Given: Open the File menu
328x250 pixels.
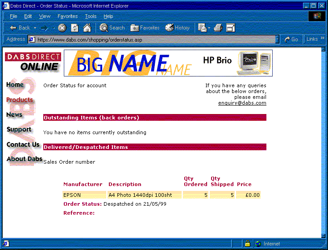Looking at the screenshot, I should pos(13,16).
